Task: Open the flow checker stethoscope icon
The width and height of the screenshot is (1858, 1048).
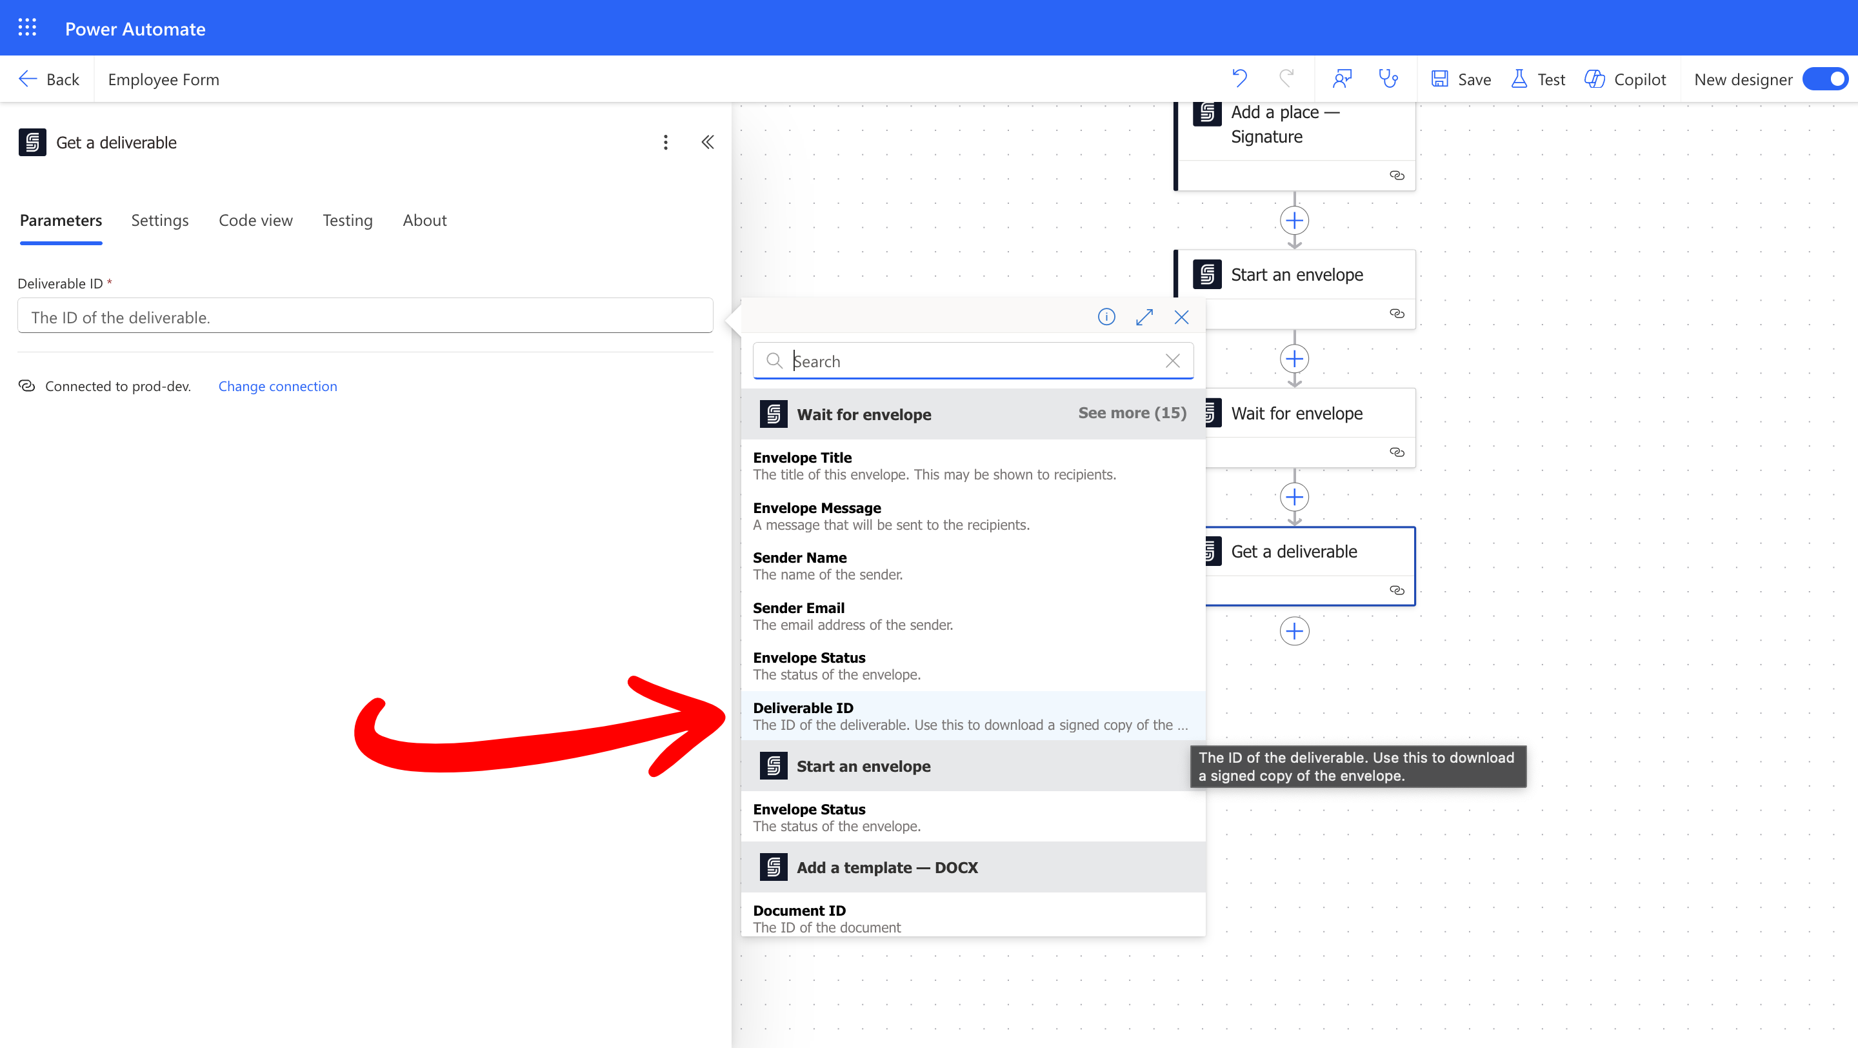Action: (1388, 79)
